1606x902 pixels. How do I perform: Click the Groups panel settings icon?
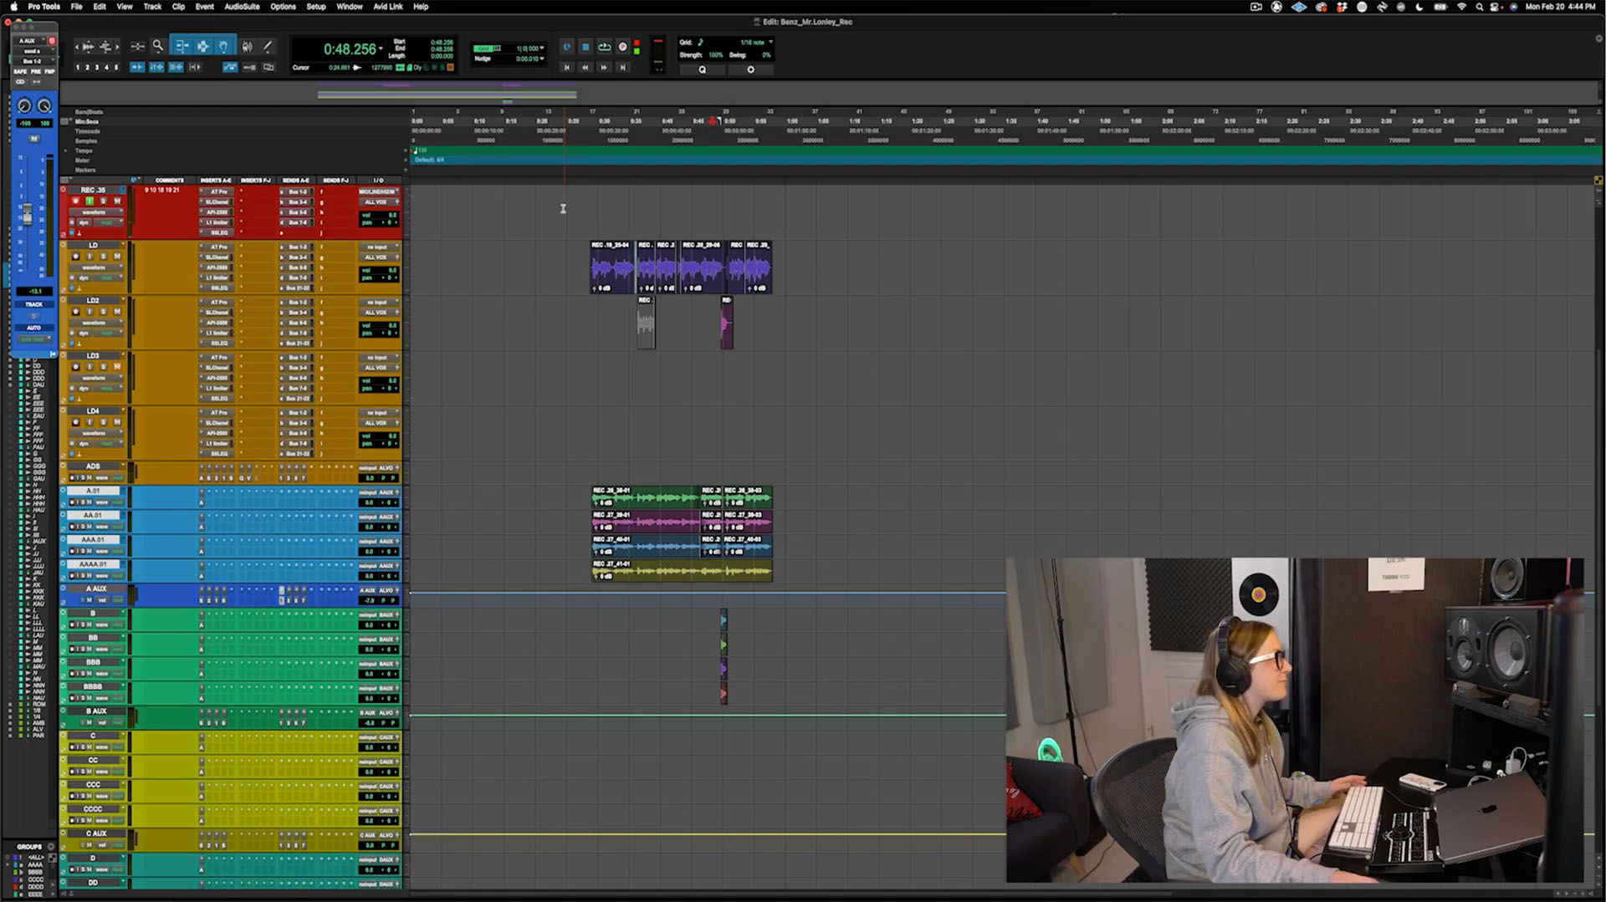pos(51,847)
